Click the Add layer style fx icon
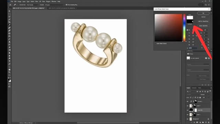The height and width of the screenshot is (124, 220). point(194,123)
